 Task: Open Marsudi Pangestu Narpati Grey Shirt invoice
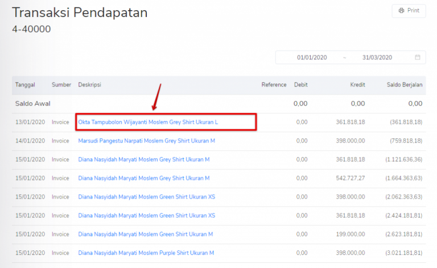tap(146, 141)
